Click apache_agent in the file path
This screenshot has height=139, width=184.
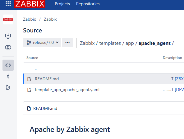(x=154, y=43)
